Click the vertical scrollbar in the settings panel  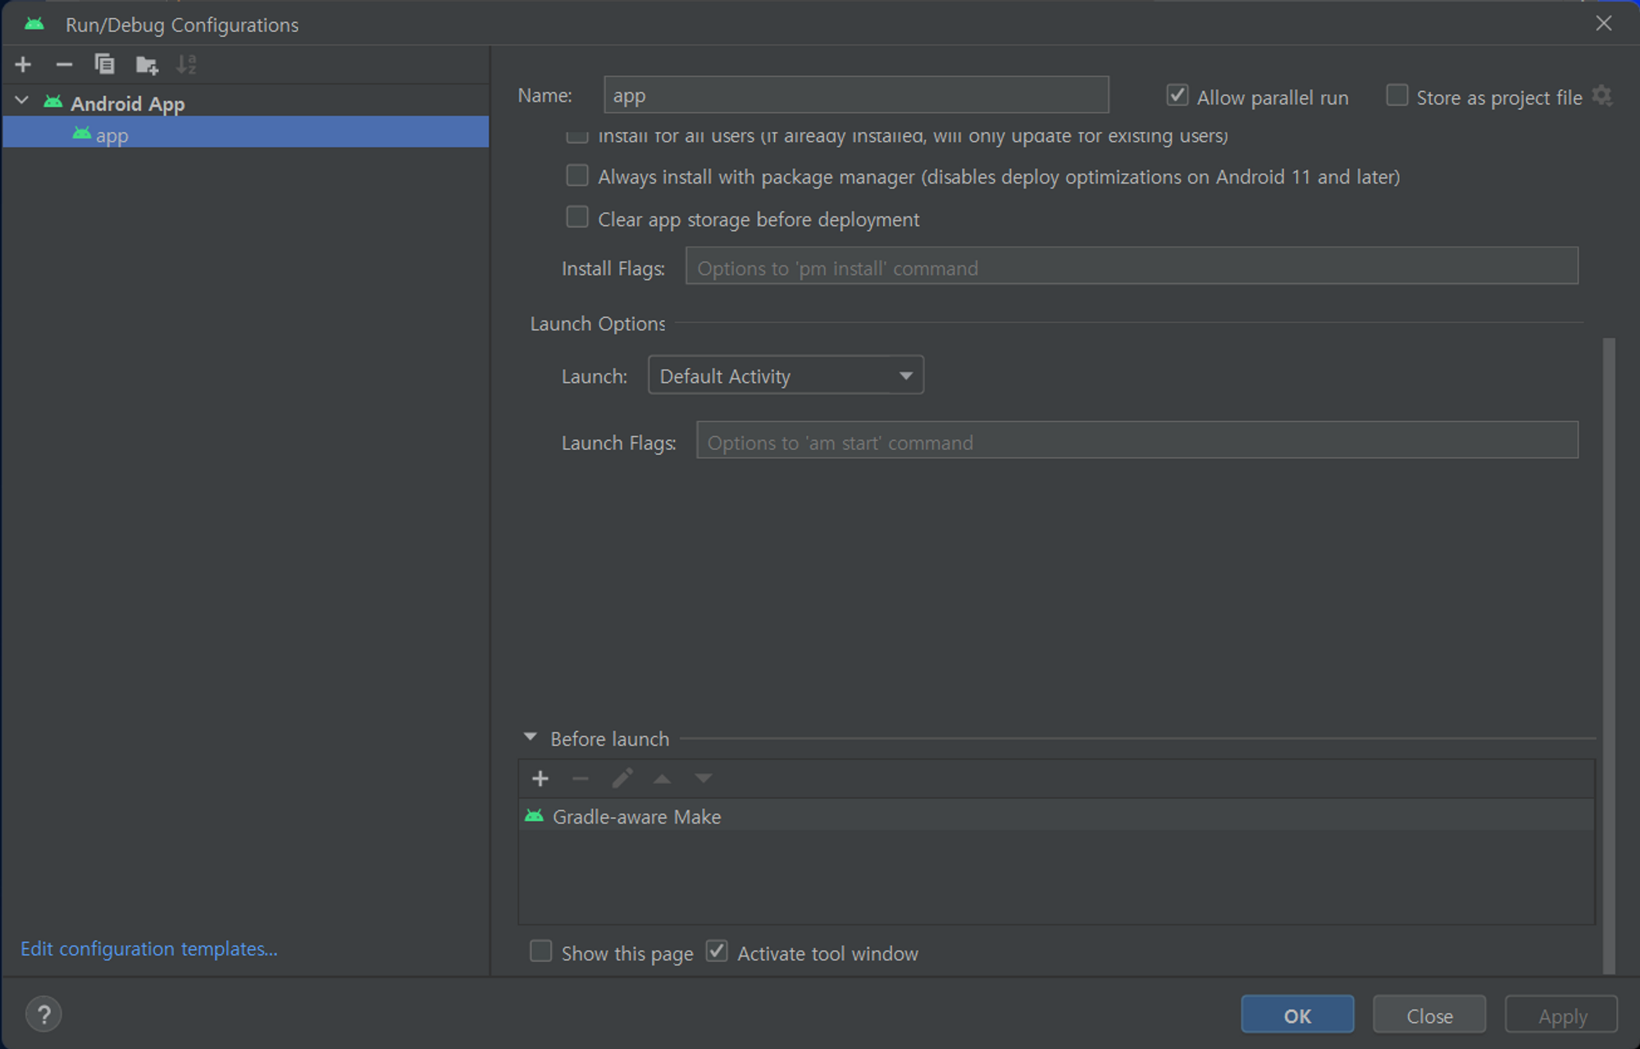(x=1608, y=656)
